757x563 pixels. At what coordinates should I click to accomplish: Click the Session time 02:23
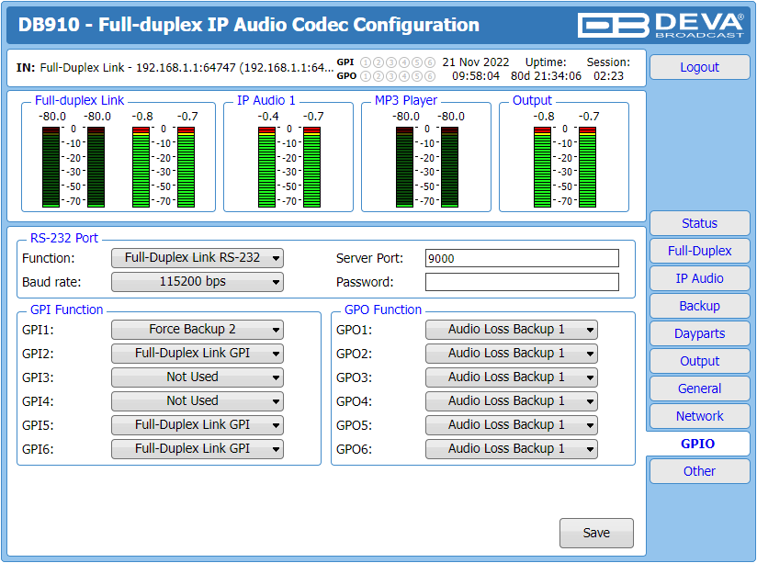[608, 76]
